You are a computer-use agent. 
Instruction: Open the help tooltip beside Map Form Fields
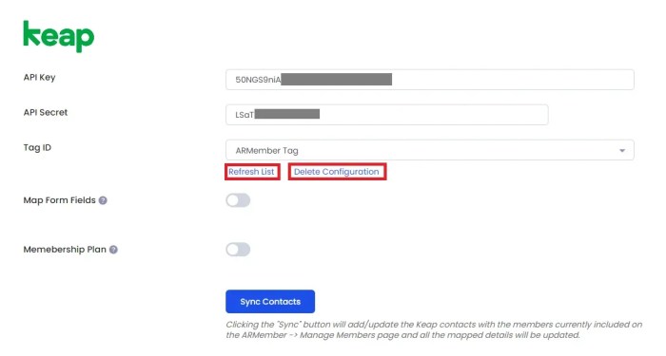[x=103, y=200]
